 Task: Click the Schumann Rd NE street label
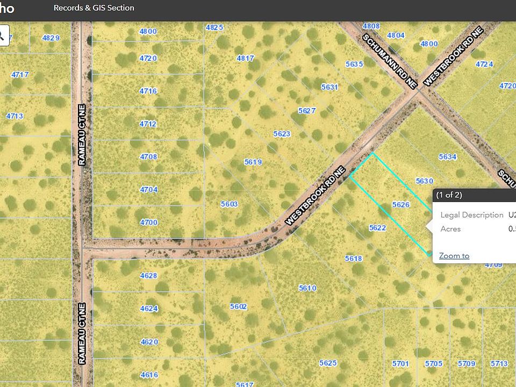[x=390, y=61]
